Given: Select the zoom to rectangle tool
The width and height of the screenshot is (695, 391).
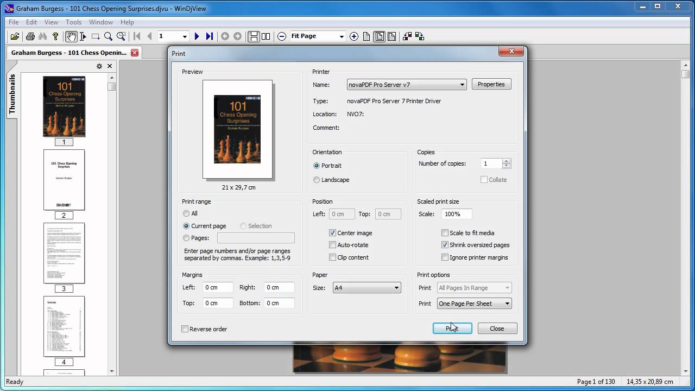Looking at the screenshot, I should pos(121,36).
